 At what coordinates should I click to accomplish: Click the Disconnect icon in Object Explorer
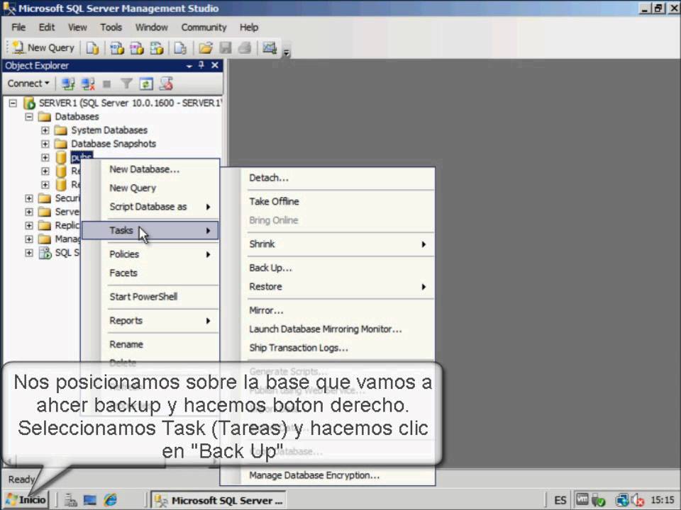click(88, 84)
